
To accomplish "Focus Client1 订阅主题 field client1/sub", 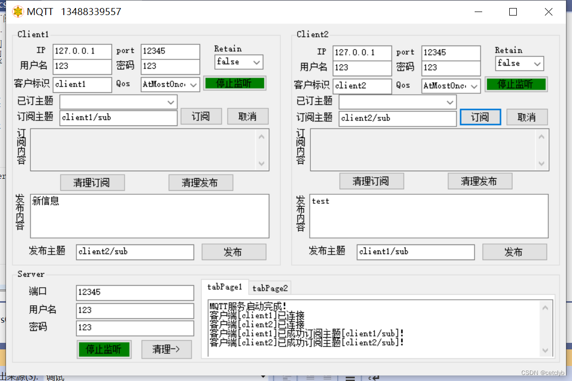I will [x=118, y=117].
